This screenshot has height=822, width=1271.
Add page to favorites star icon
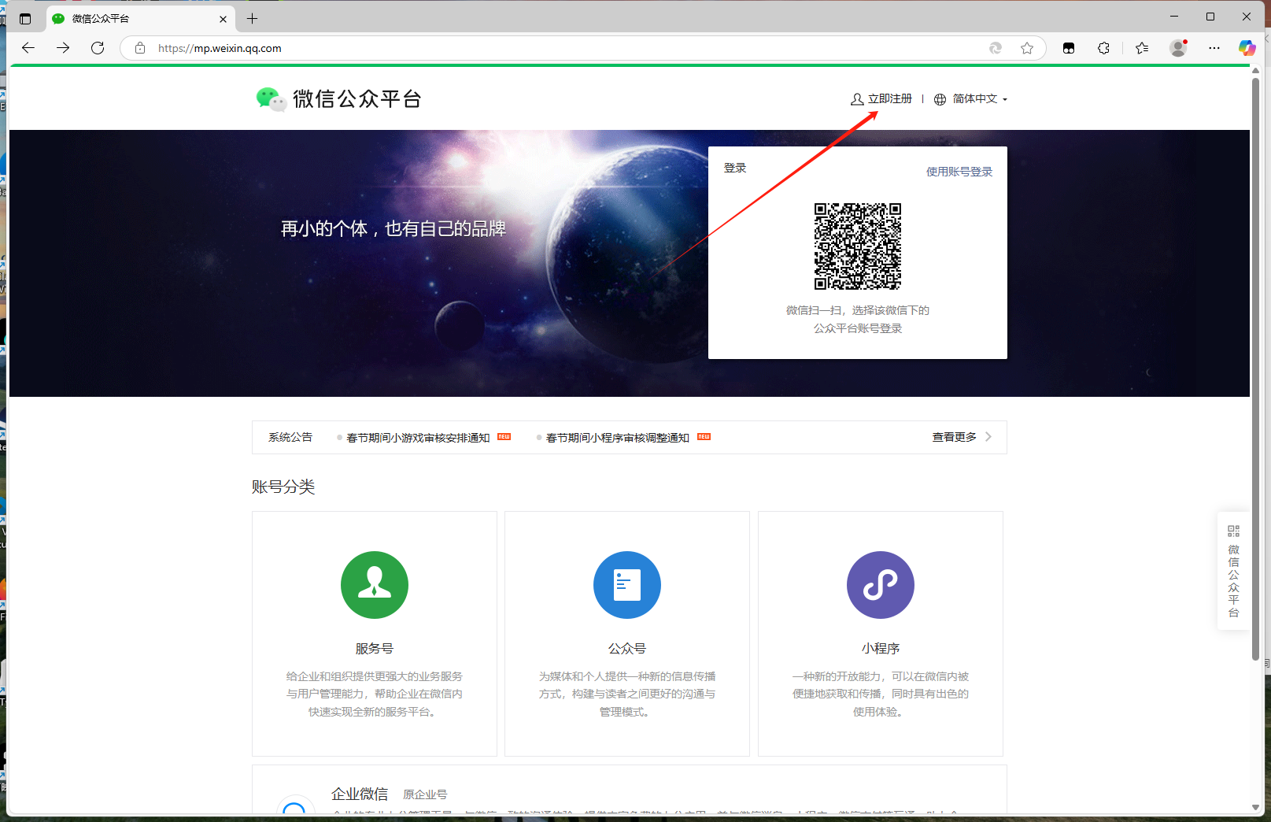[x=1027, y=48]
